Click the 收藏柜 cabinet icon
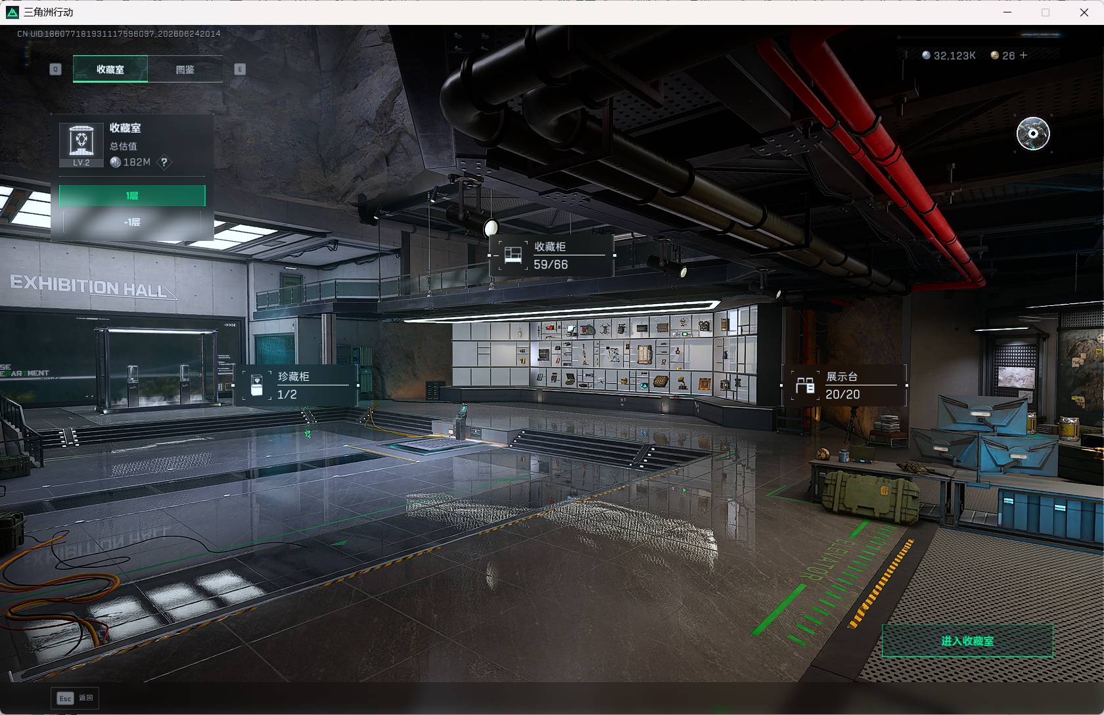Screen dimensions: 1104x715 [513, 255]
